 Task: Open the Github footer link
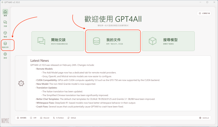click(72, 117)
